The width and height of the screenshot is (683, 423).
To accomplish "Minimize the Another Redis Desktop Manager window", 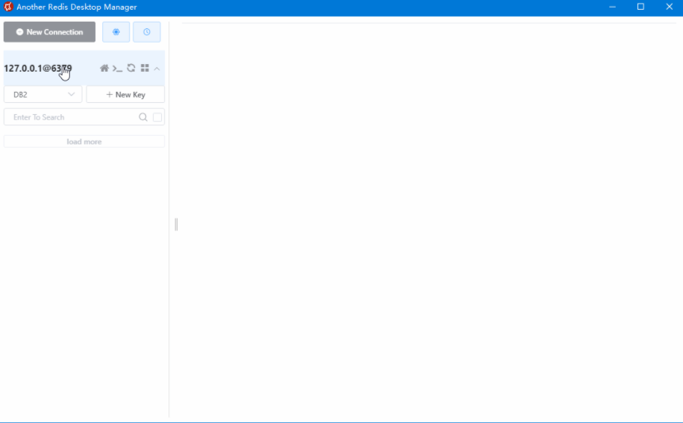I will 612,7.
